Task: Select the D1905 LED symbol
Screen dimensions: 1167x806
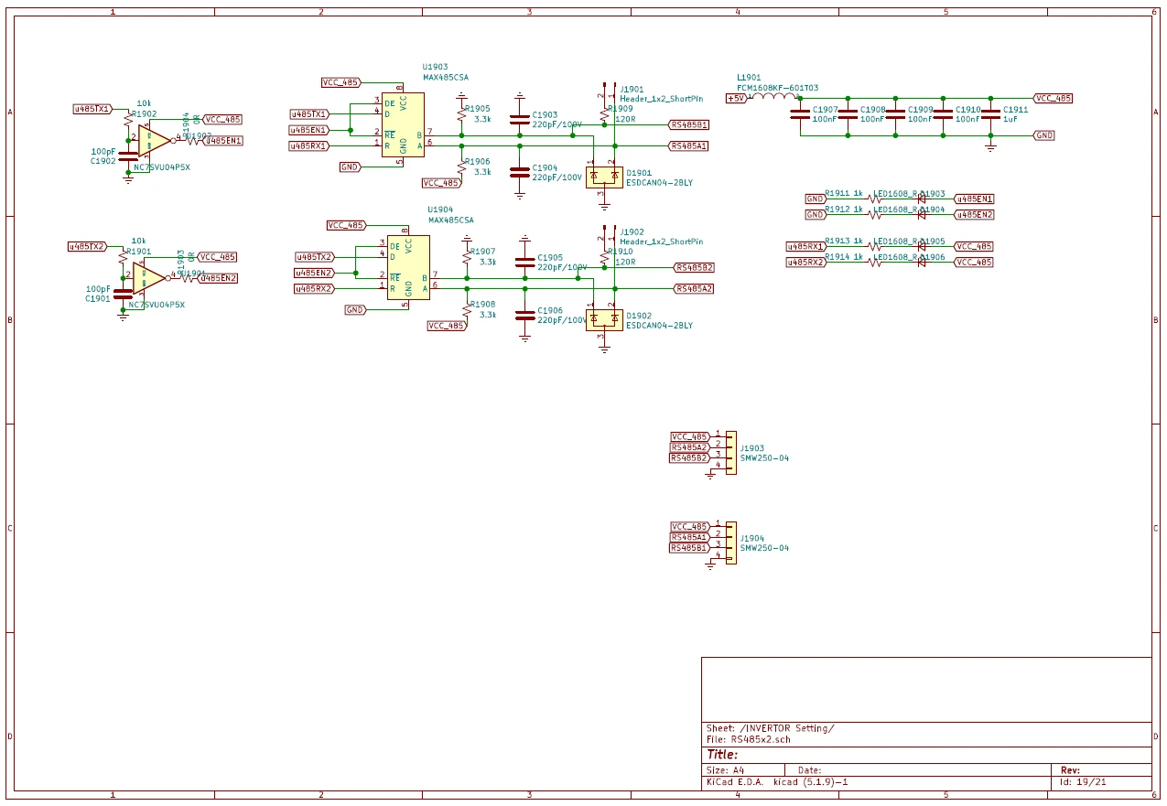Action: [922, 246]
